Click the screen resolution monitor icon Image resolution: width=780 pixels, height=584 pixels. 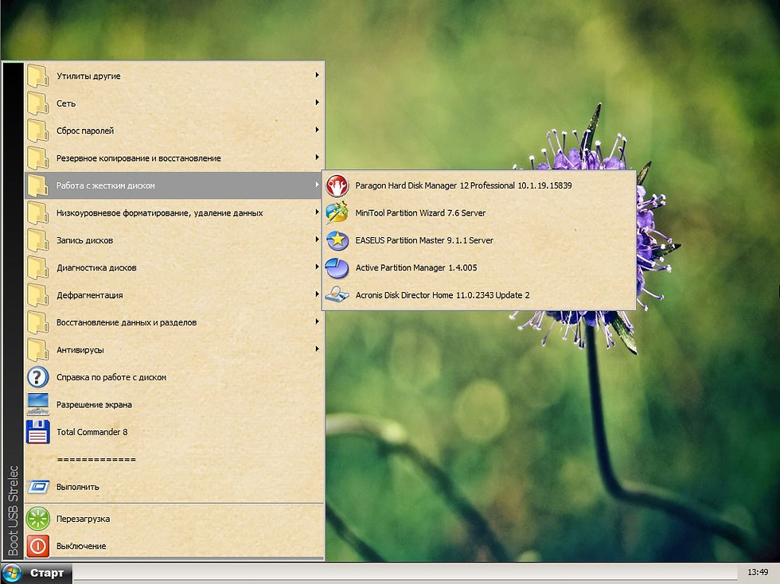click(x=38, y=404)
